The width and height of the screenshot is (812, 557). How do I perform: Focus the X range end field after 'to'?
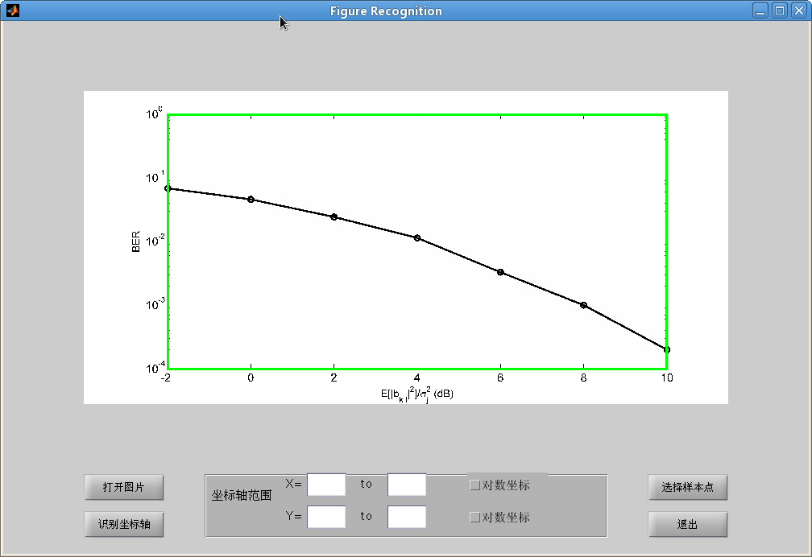tap(407, 485)
